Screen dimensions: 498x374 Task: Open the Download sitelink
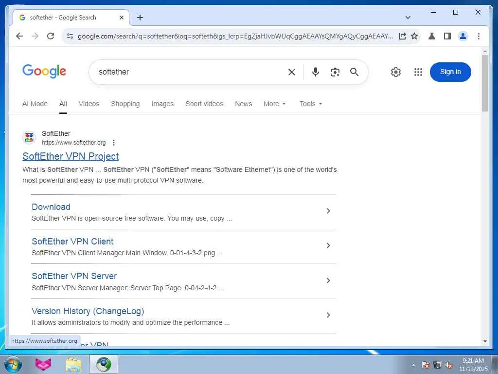[x=51, y=206]
